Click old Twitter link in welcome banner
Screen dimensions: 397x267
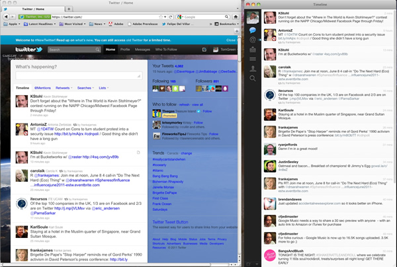134,40
